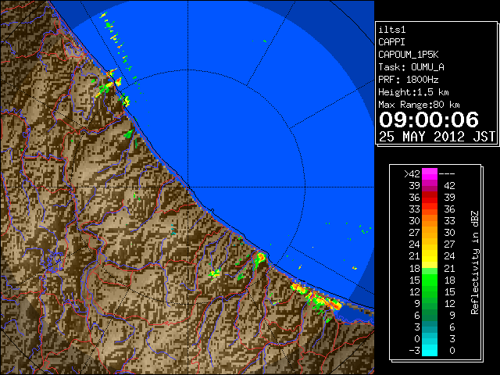Click the radar center where range lines cross
Image resolution: width=500 pixels, height=375 pixels.
point(188,187)
